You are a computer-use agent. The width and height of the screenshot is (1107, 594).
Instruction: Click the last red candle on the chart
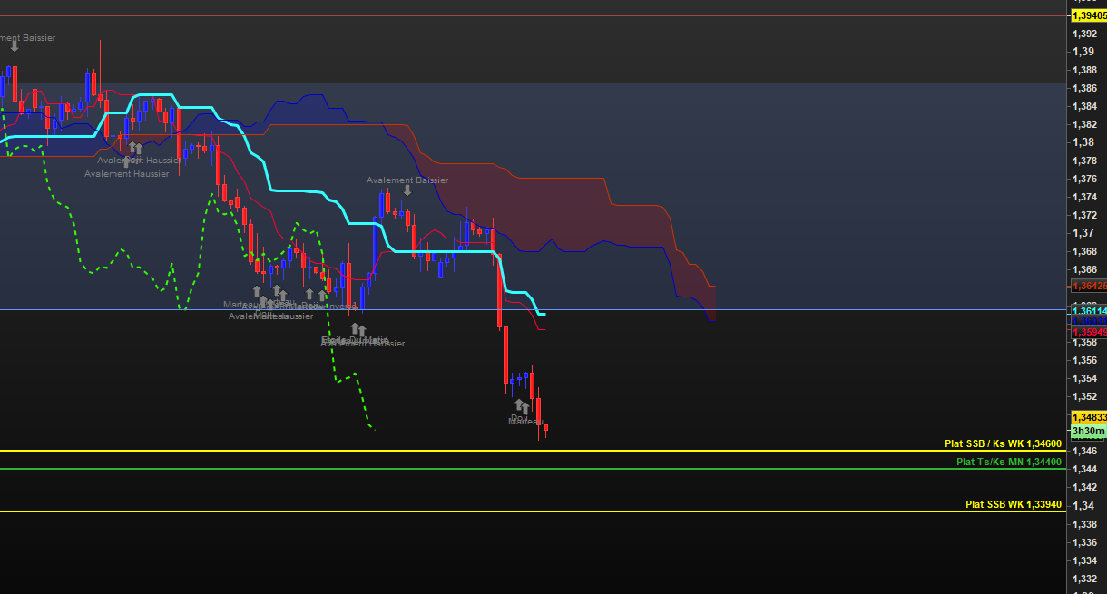point(545,428)
